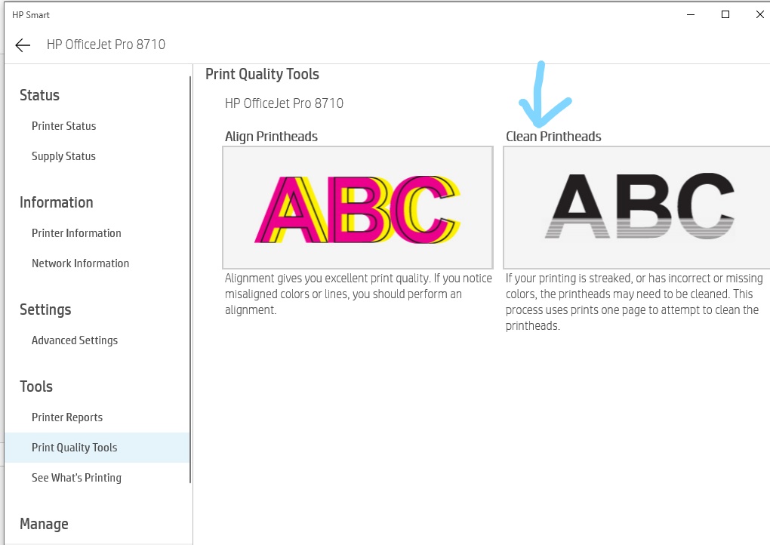
Task: Click the Print Quality Tools page title
Action: (x=262, y=74)
